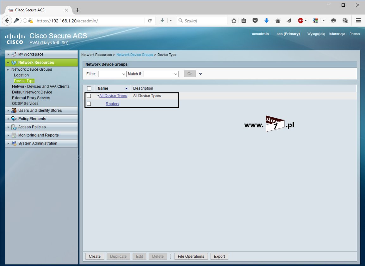The image size is (365, 266).
Task: Check the Routery row checkbox
Action: pos(89,103)
